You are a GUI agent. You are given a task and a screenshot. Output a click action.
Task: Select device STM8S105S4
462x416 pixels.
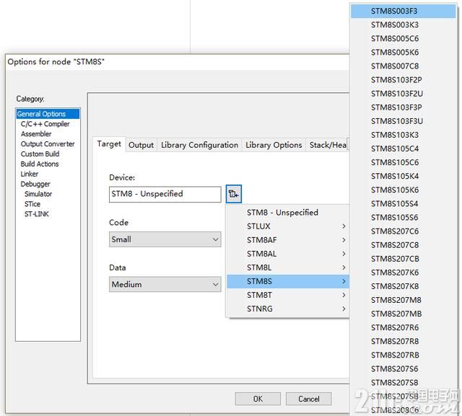click(403, 203)
